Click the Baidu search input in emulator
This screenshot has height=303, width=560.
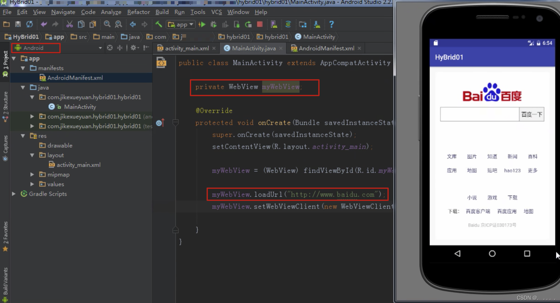479,114
